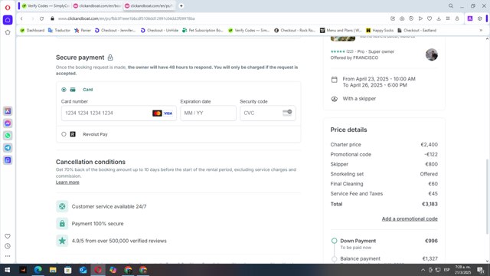Open the downloads arrow icon
Screen dimensions: 490x276
[439, 18]
